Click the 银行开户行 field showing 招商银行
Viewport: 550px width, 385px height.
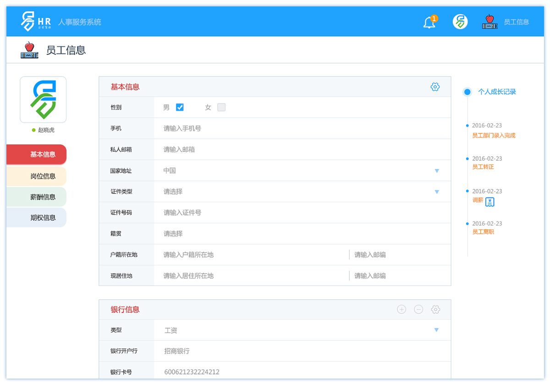[302, 351]
